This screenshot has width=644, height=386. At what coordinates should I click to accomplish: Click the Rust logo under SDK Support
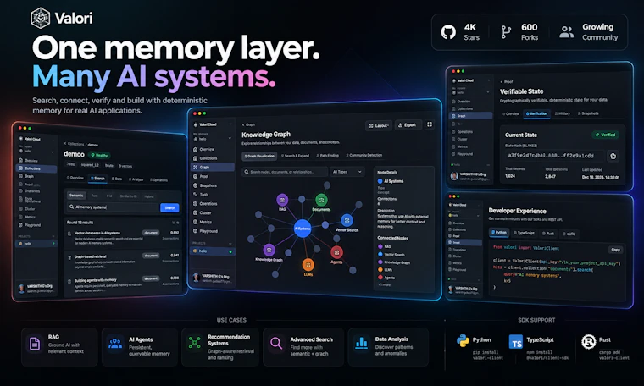589,341
